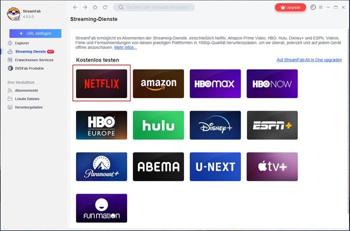Open the HBO Max tile
This screenshot has width=350, height=231.
pyautogui.click(x=215, y=83)
